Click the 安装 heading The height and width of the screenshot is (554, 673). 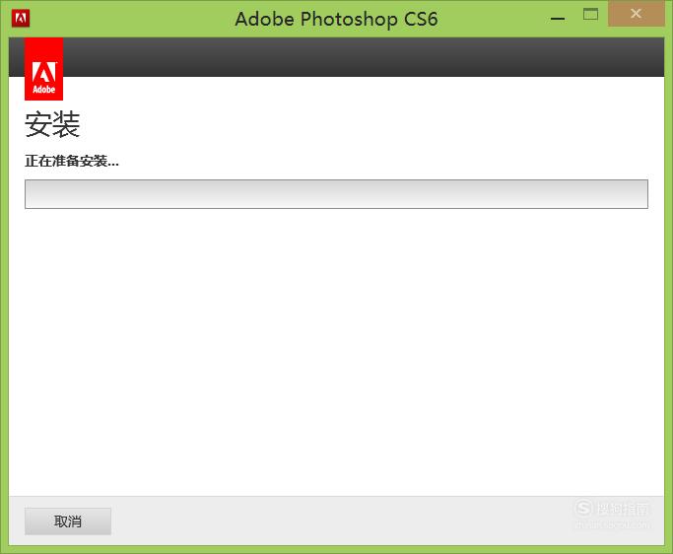pyautogui.click(x=52, y=124)
